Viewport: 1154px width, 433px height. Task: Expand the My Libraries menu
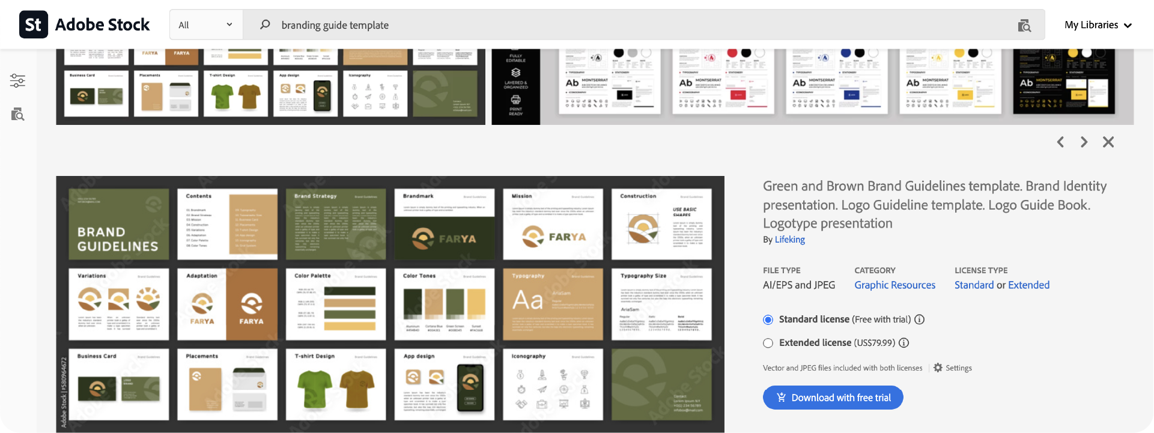pos(1098,25)
